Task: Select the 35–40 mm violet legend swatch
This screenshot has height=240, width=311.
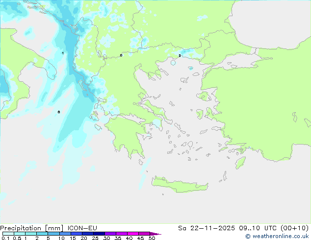Action: [122, 234]
